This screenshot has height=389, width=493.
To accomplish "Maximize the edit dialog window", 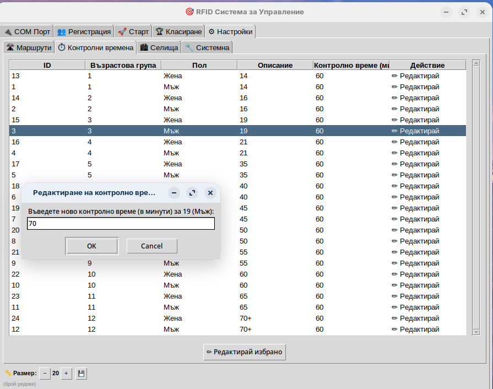I will (x=192, y=193).
